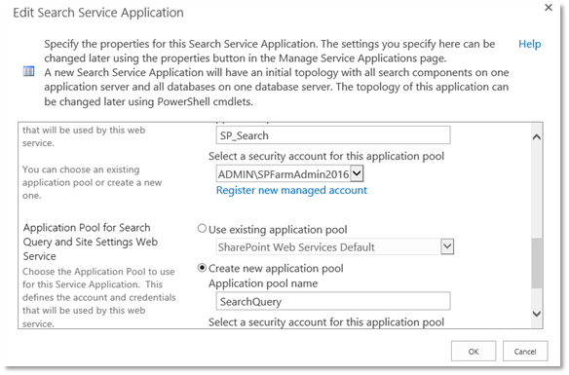Open the Help link
The width and height of the screenshot is (569, 375).
(529, 44)
